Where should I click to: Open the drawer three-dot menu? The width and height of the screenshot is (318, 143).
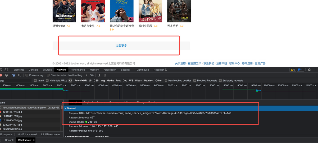pos(1,140)
